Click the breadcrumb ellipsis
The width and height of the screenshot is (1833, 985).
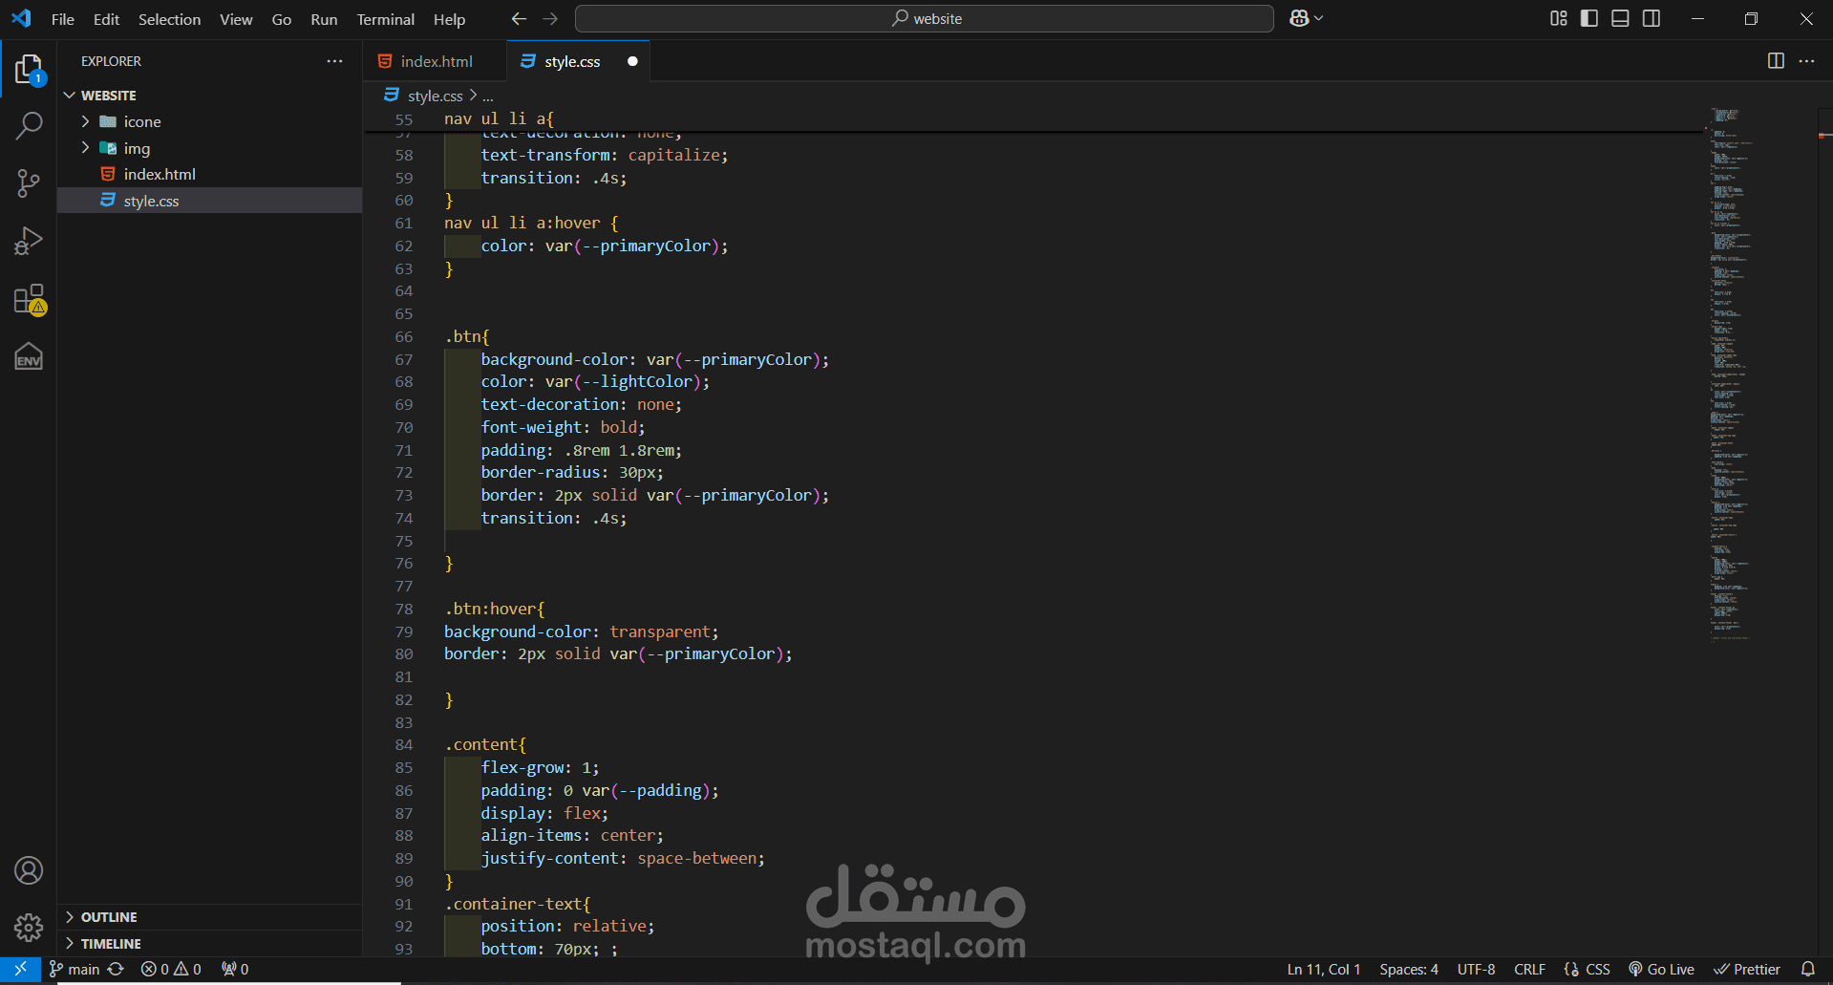point(488,96)
